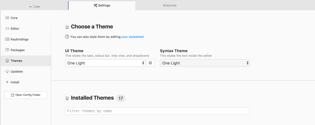The width and height of the screenshot is (315, 125).
Task: Click the Installed Themes heading
Action: [x=93, y=98]
